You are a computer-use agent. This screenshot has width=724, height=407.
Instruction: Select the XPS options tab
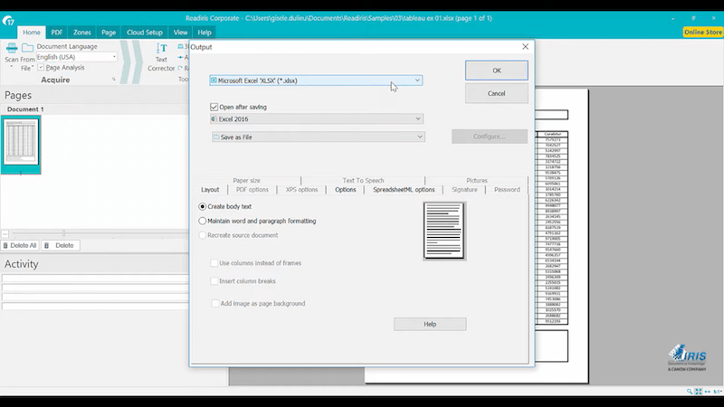[301, 190]
